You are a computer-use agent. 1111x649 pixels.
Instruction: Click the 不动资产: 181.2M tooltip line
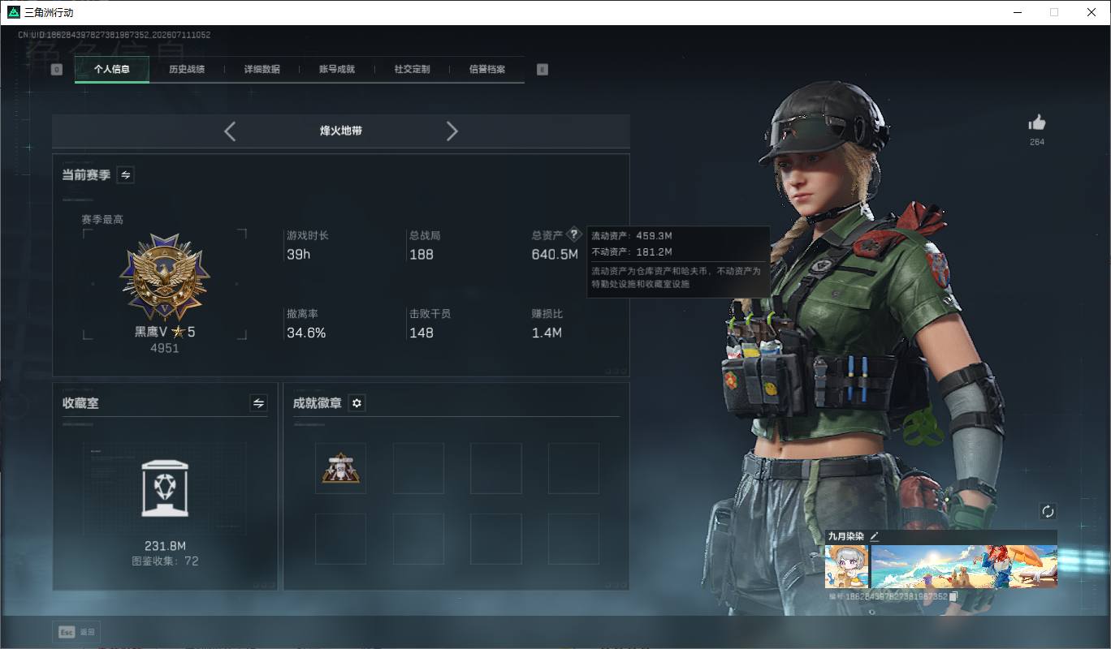632,252
